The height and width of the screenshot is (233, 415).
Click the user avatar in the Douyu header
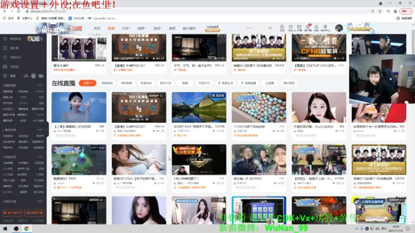[x=339, y=28]
